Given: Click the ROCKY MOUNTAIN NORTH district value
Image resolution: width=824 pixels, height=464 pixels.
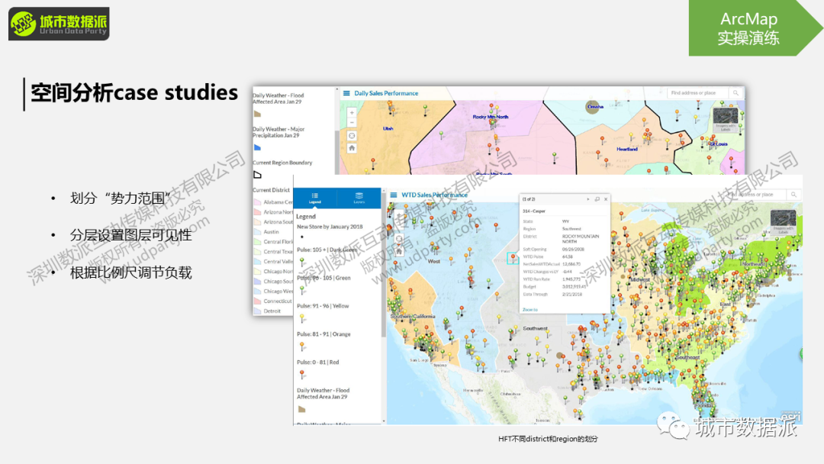Looking at the screenshot, I should pyautogui.click(x=580, y=239).
